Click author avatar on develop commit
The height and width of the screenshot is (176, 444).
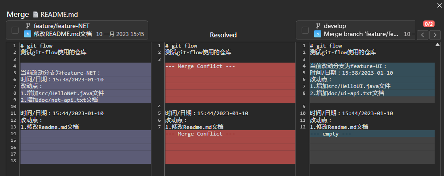point(317,34)
